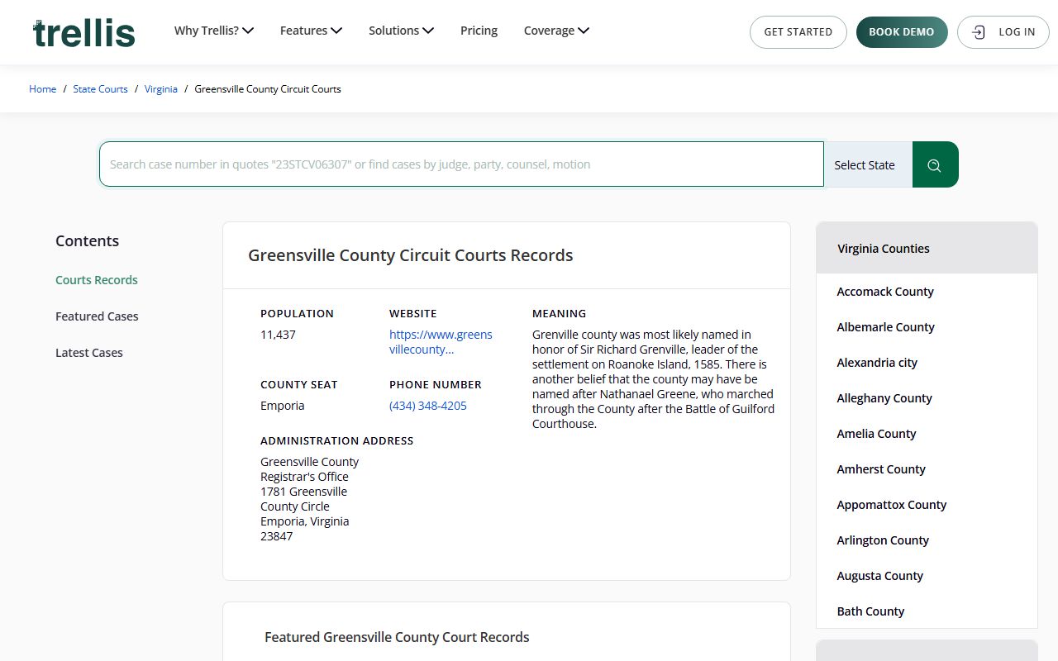1058x661 pixels.
Task: Open the Coverage dropdown
Action: click(x=556, y=31)
